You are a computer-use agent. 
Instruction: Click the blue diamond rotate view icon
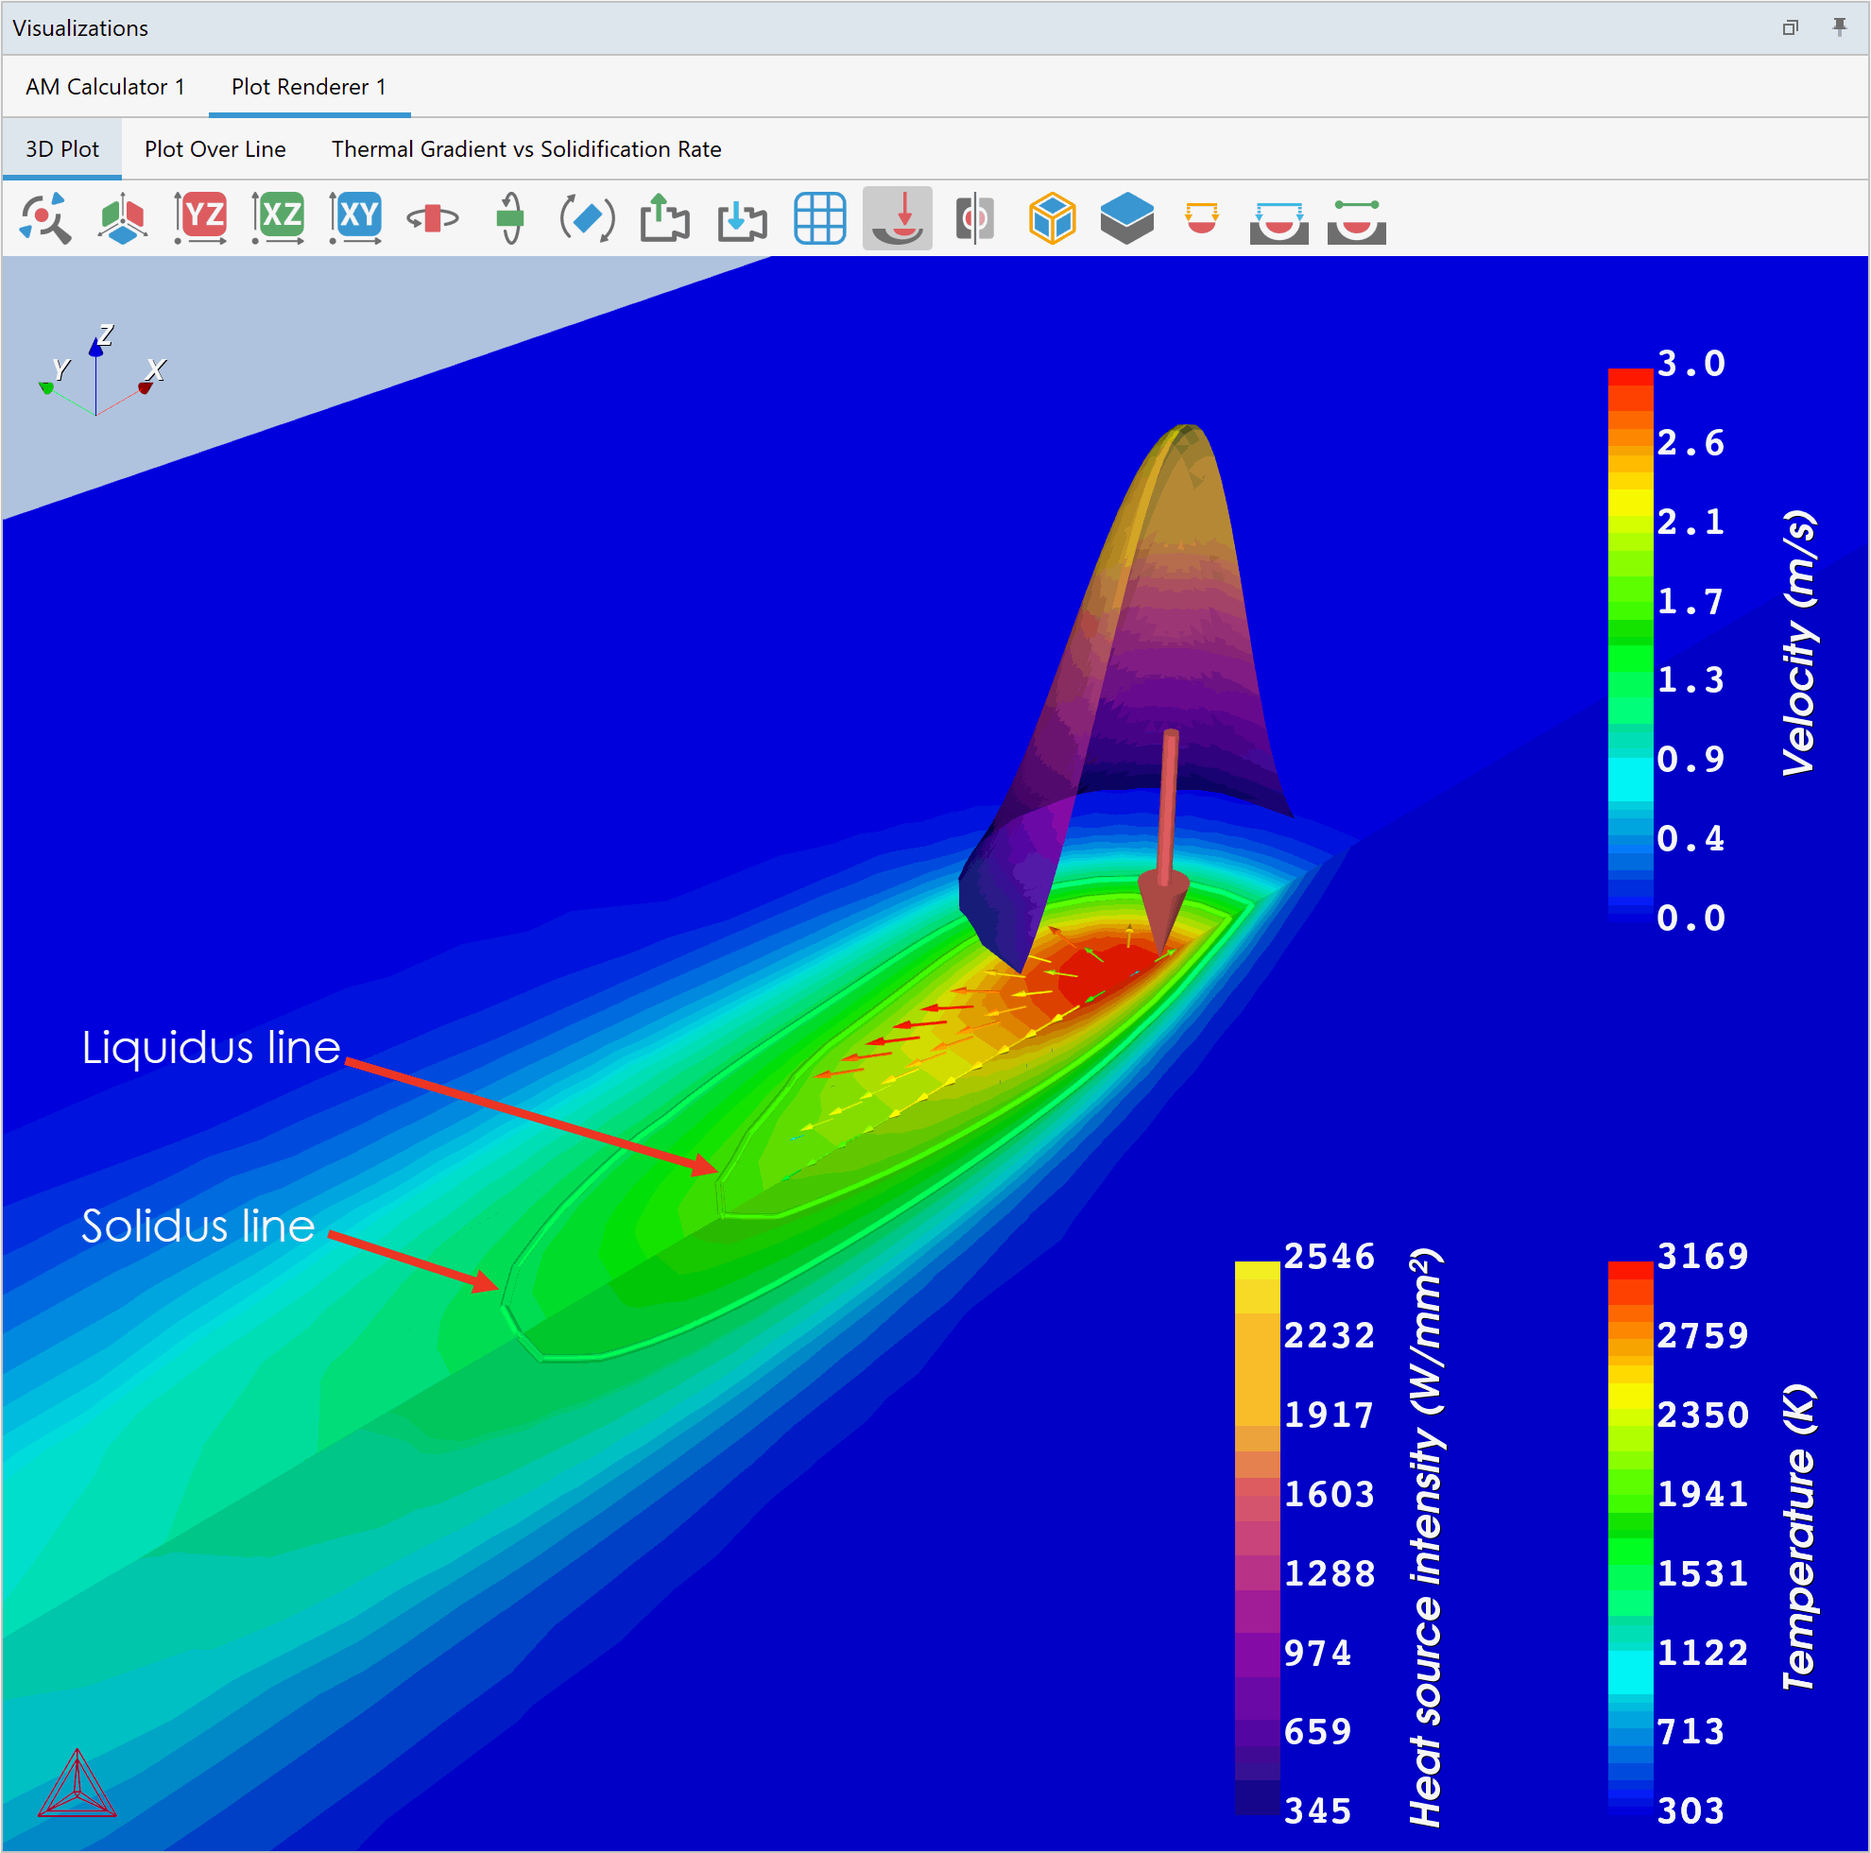coord(587,218)
